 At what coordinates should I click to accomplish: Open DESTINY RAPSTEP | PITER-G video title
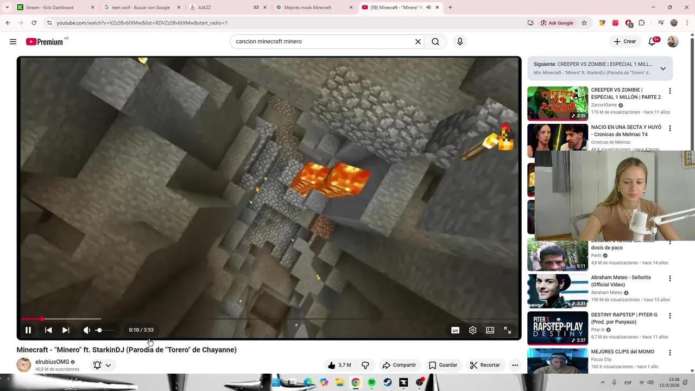tap(624, 318)
